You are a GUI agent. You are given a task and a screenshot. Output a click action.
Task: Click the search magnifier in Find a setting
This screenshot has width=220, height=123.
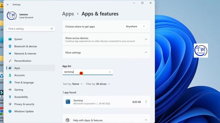(52, 29)
